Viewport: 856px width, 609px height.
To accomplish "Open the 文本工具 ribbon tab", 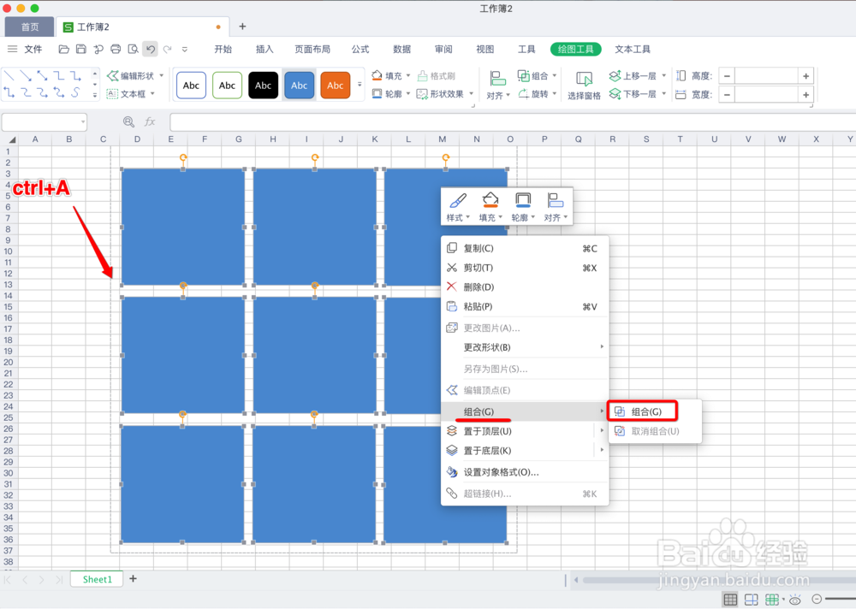I will pyautogui.click(x=633, y=49).
